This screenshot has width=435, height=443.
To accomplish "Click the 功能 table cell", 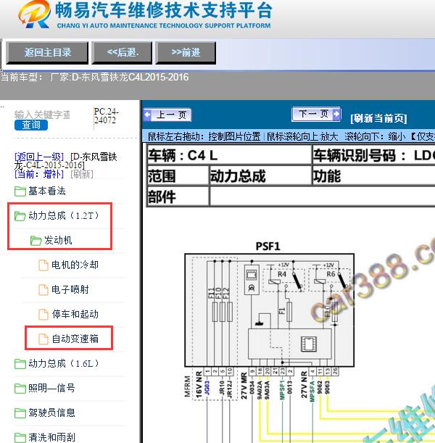I will click(374, 175).
